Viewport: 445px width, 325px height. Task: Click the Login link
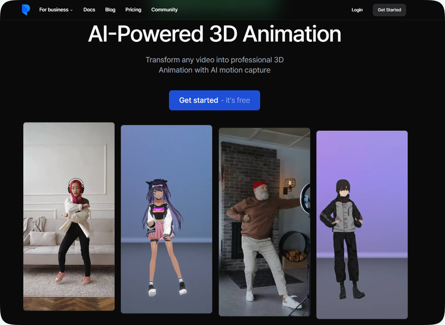(357, 10)
